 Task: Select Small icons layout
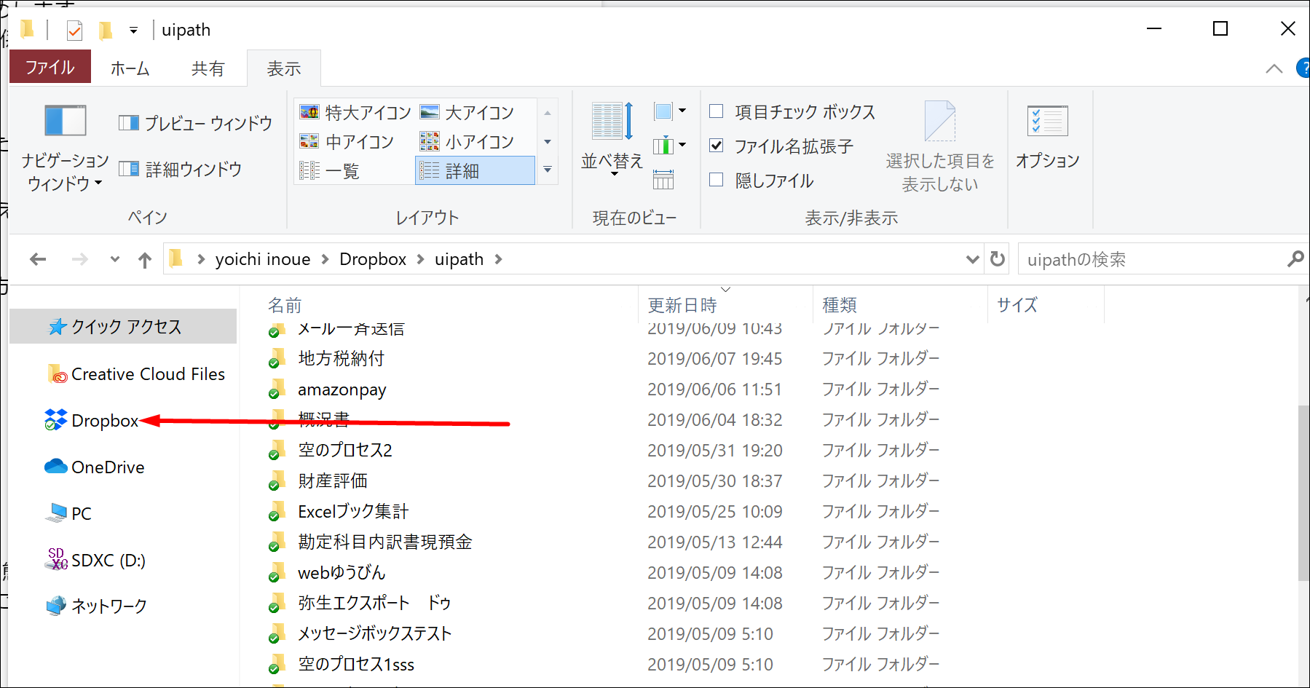point(467,142)
